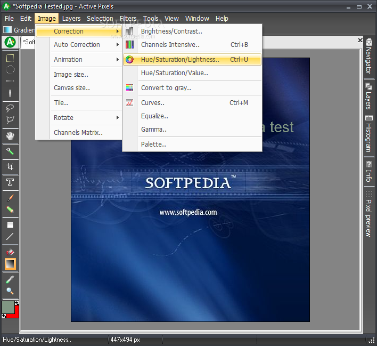This screenshot has width=377, height=346.
Task: Open the Edit menu
Action: point(26,19)
